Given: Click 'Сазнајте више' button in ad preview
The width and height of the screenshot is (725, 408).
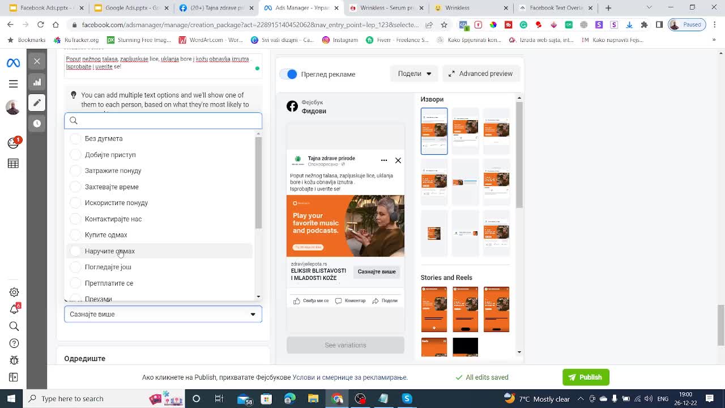Looking at the screenshot, I should [377, 272].
